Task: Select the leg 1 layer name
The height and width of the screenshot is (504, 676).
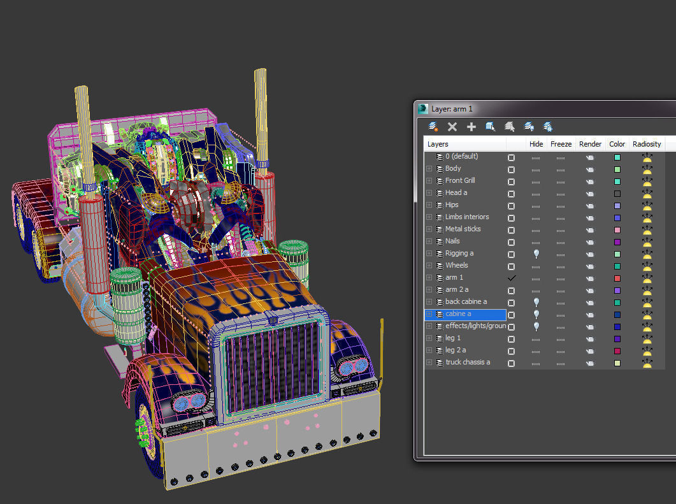Action: point(452,338)
